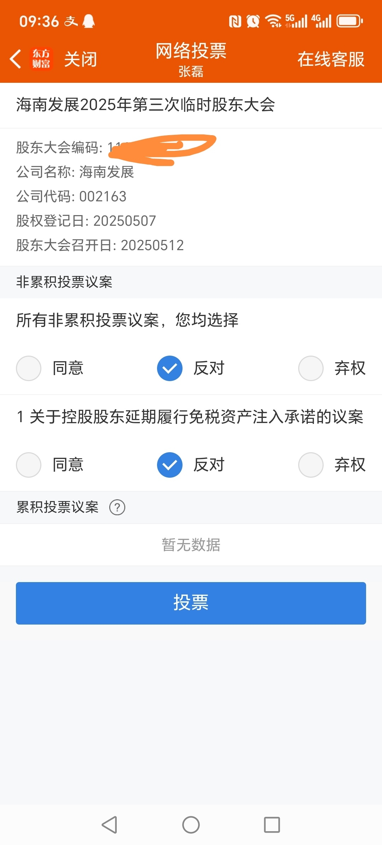This screenshot has height=845, width=382.
Task: Tap the meeting title 海南发展2025年第三次临时股东大会
Action: pos(145,105)
